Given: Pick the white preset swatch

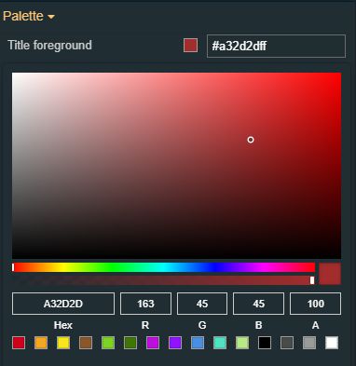Looking at the screenshot, I should 332,343.
